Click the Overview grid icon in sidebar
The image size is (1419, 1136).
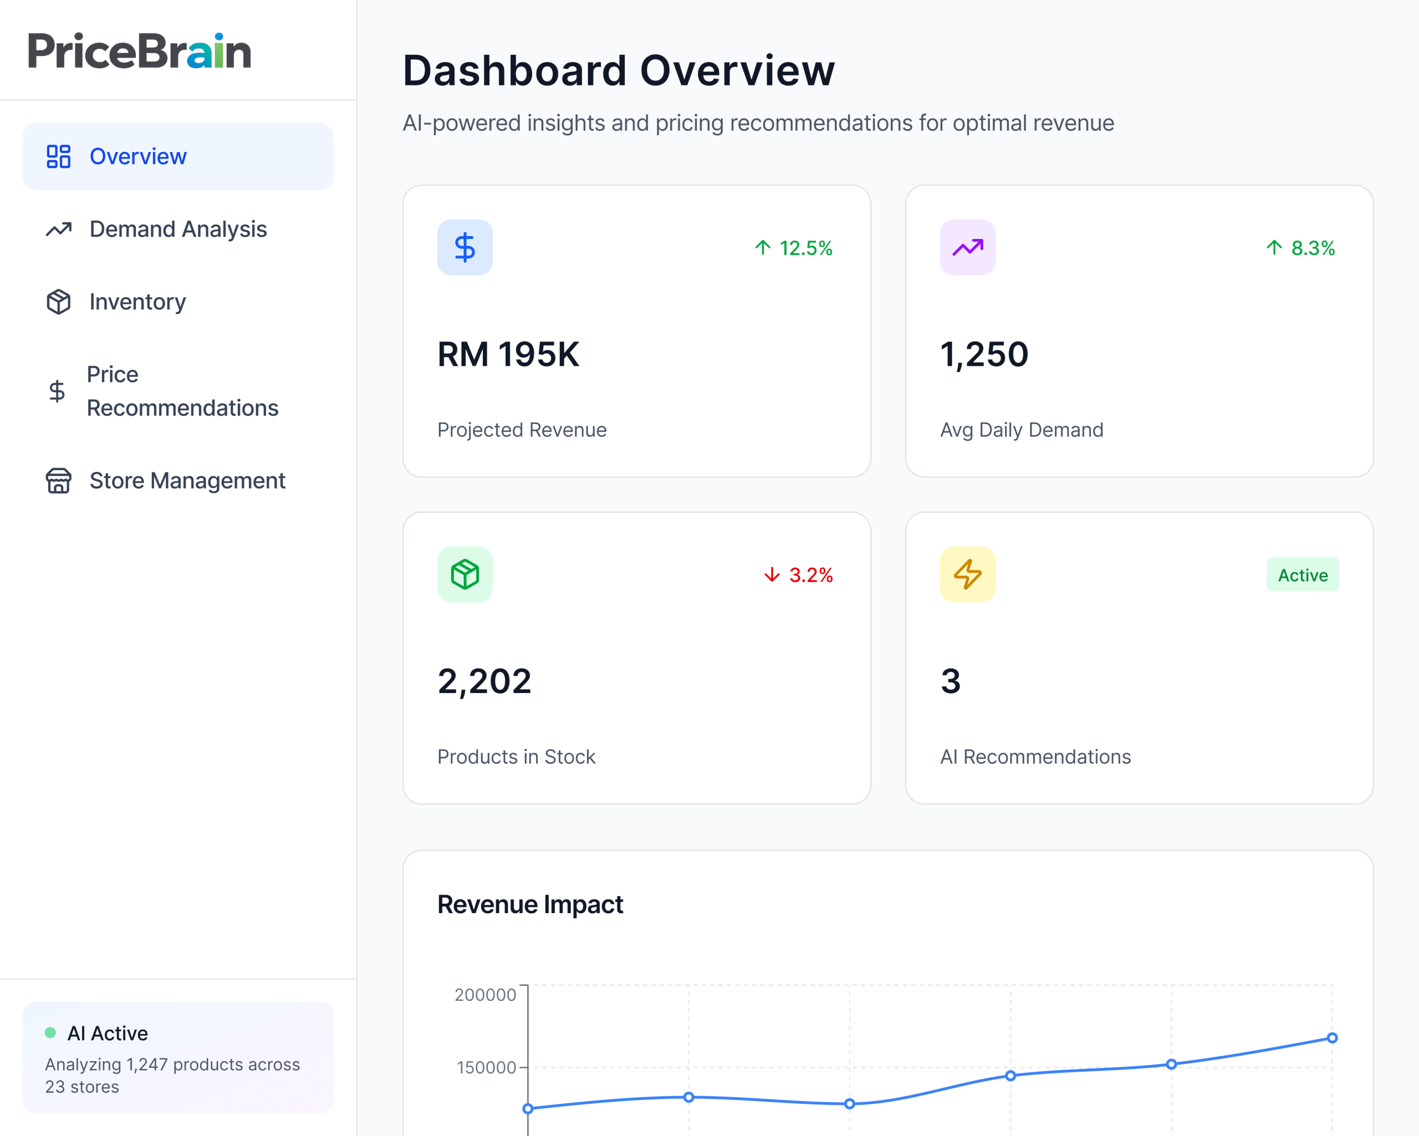click(x=58, y=157)
